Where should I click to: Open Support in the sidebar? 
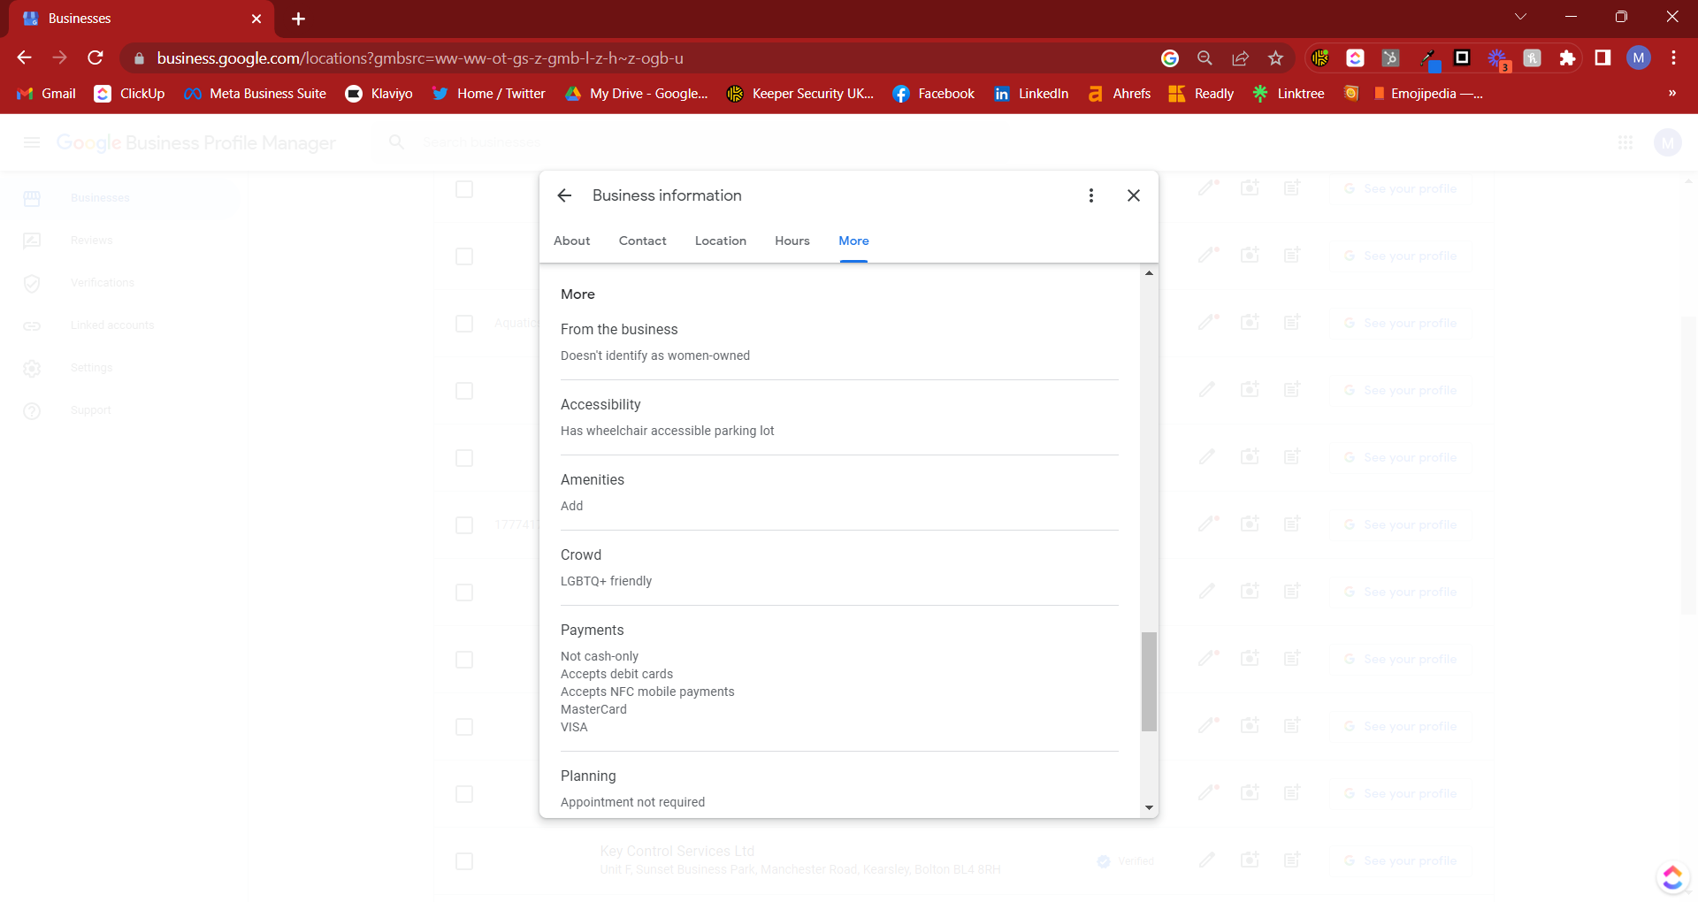[x=91, y=410]
